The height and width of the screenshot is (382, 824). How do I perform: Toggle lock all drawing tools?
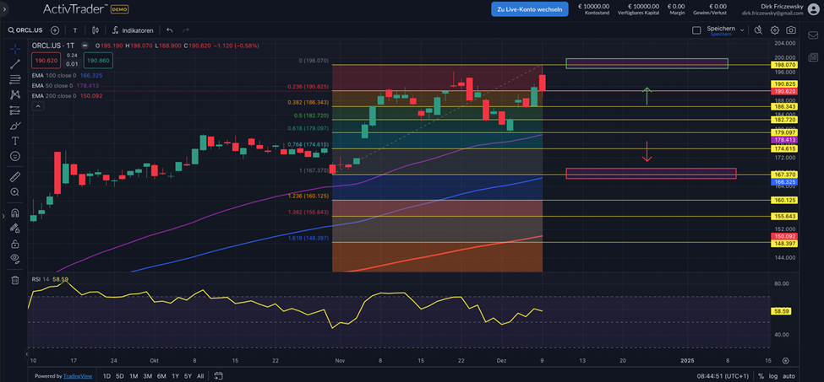click(x=15, y=244)
